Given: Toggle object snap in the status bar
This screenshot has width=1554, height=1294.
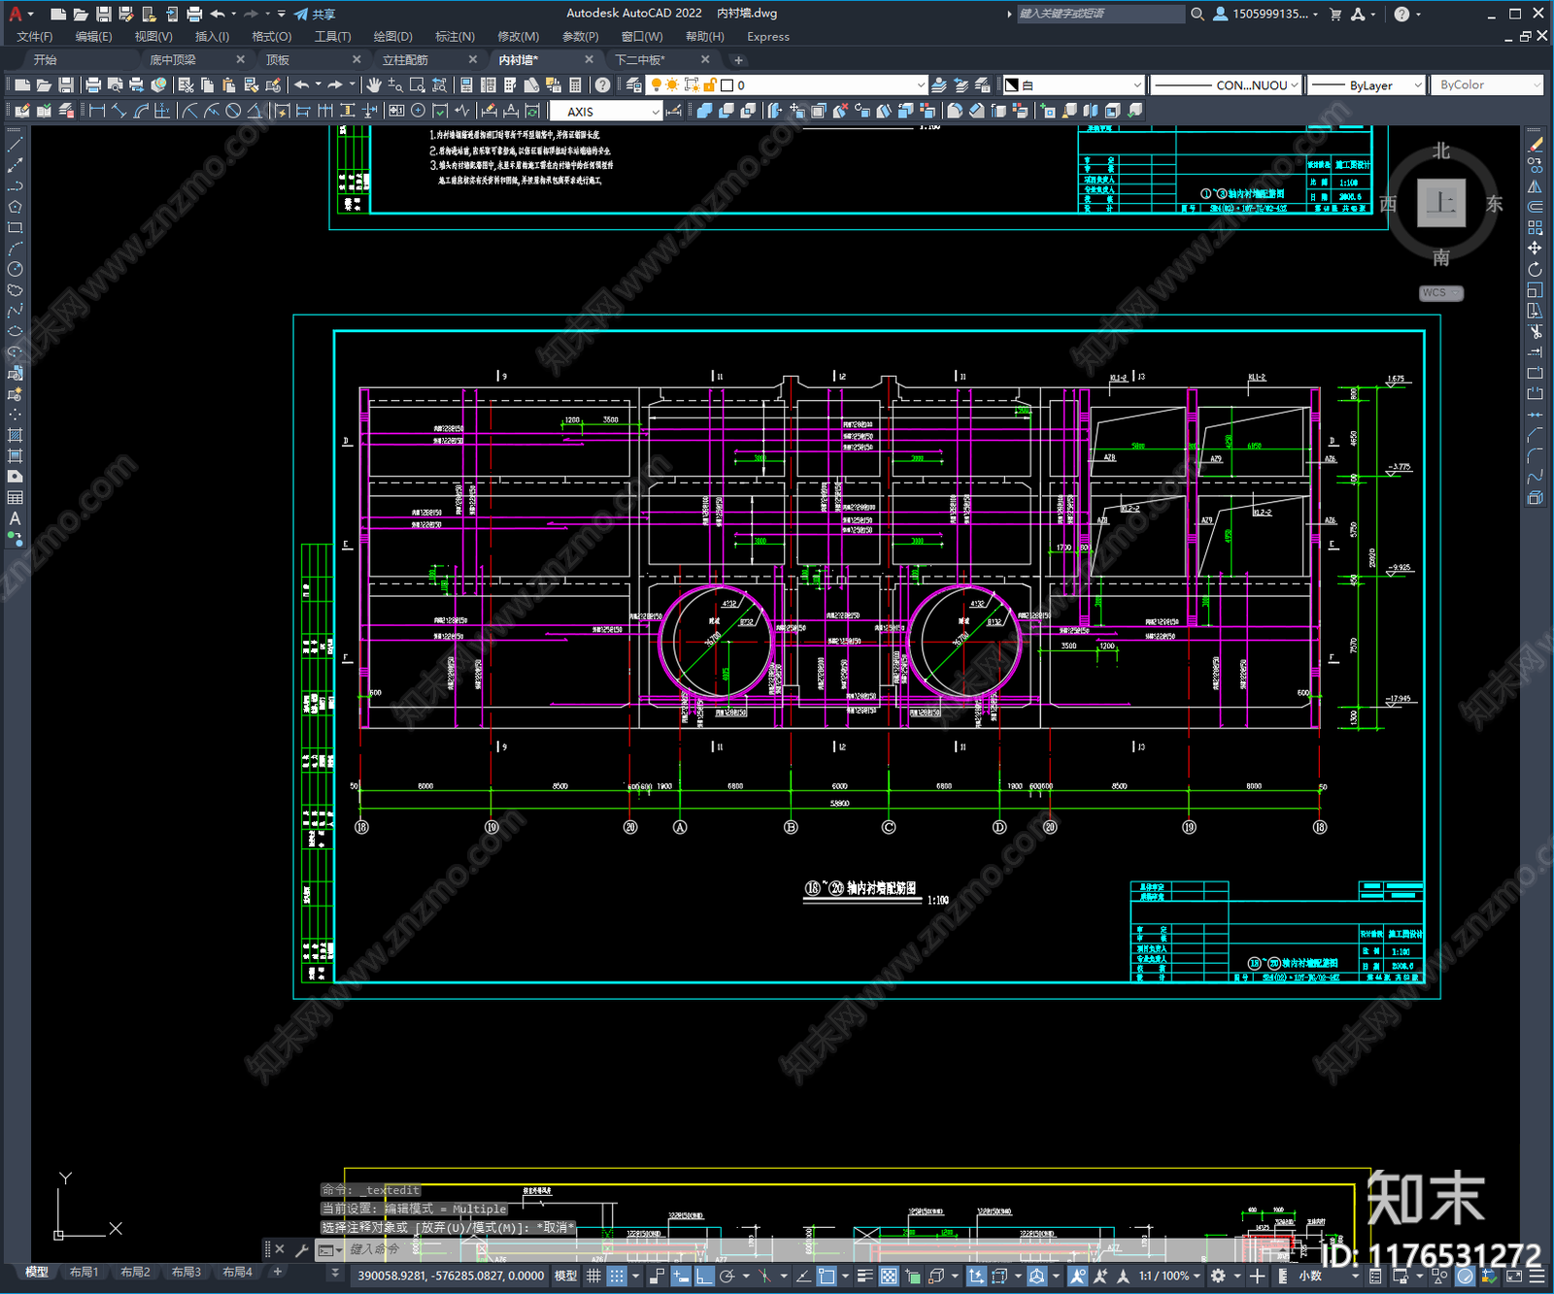Looking at the screenshot, I should [x=827, y=1276].
